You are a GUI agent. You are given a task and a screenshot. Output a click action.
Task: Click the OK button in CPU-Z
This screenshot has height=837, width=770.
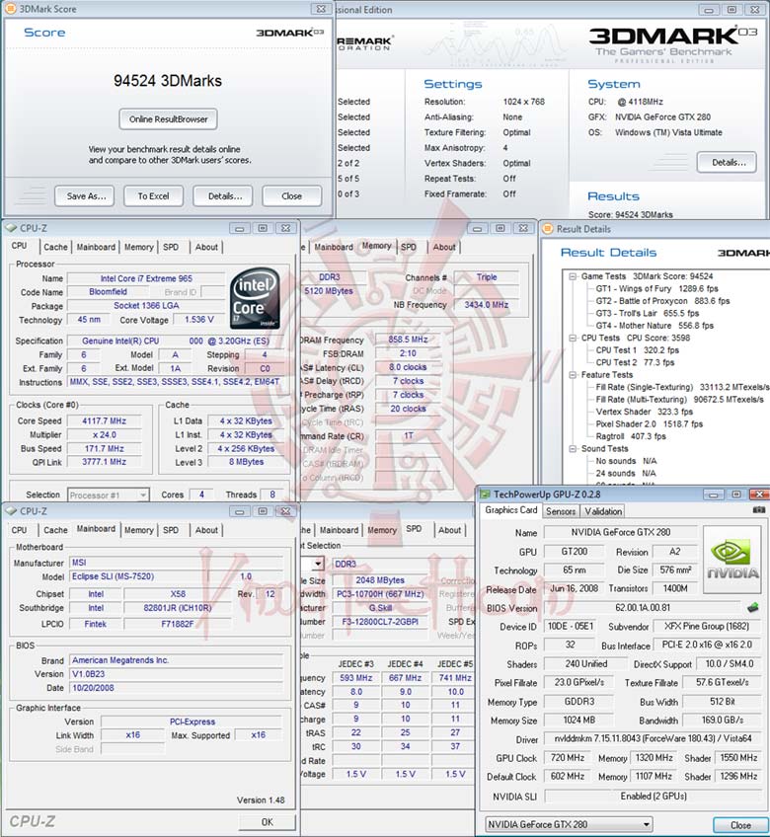[x=267, y=822]
